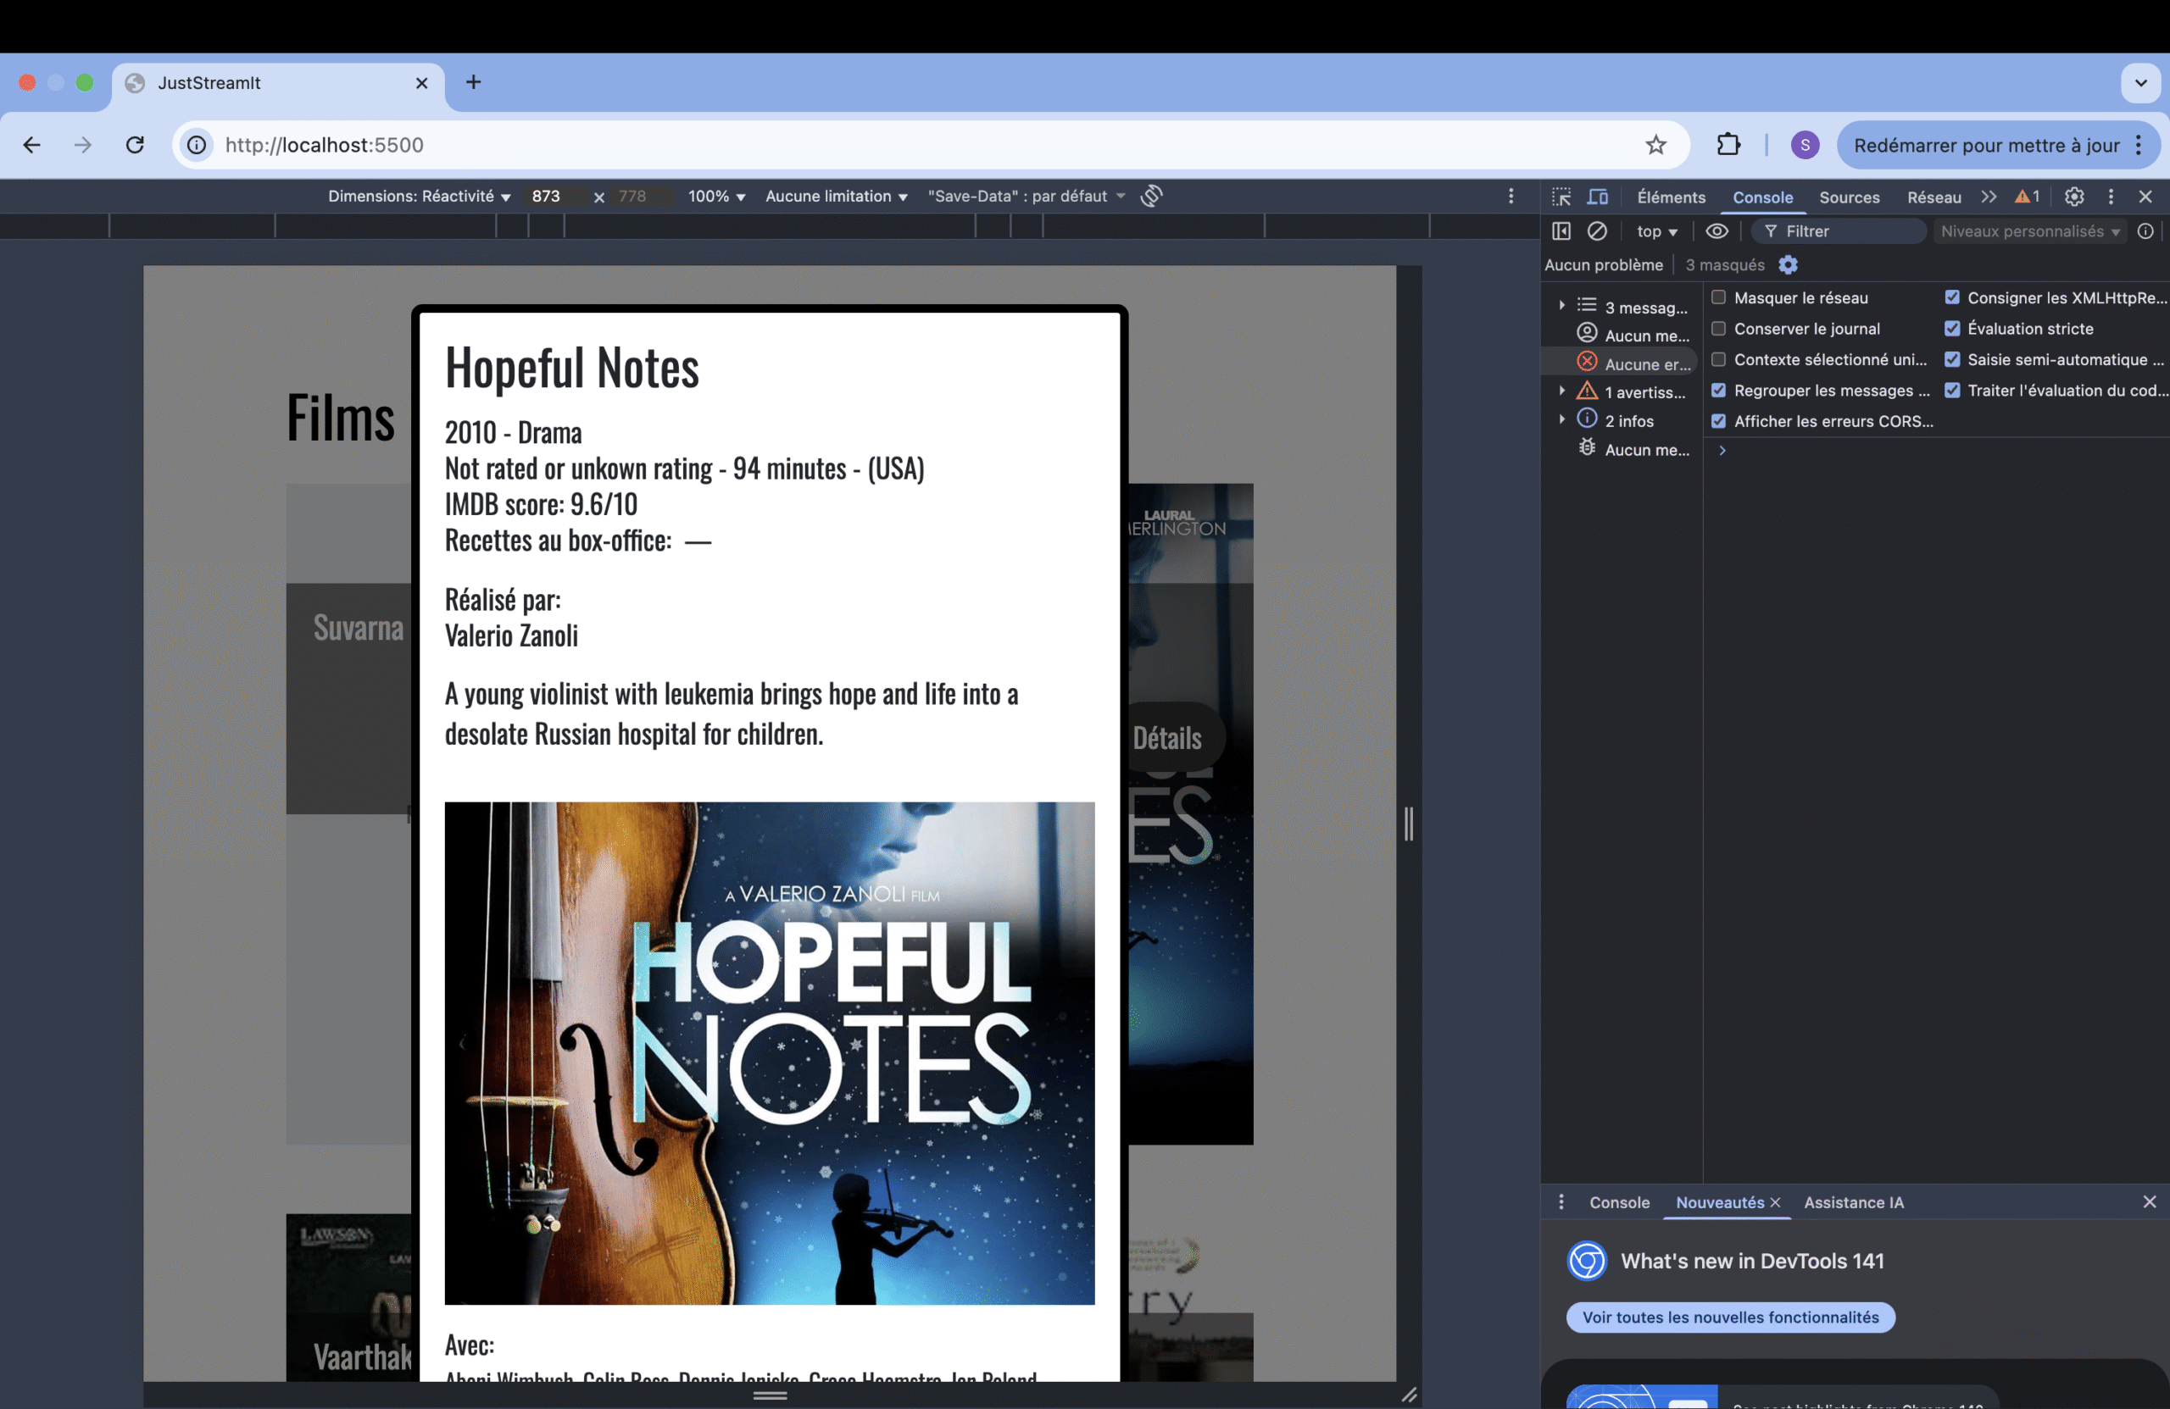The width and height of the screenshot is (2170, 1409).
Task: Toggle the console sidebar panel icon
Action: coord(1561,231)
